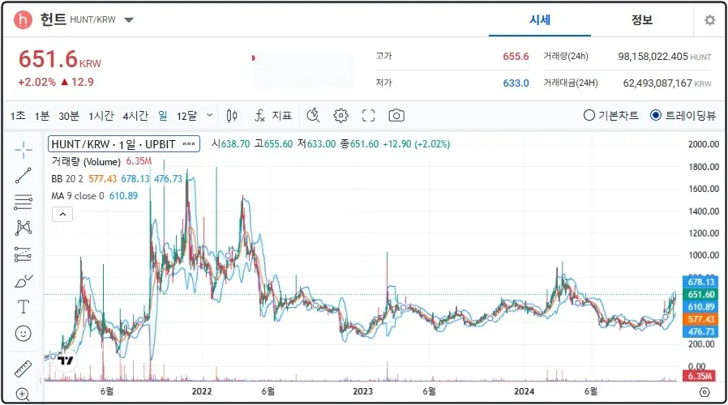Screen dimensions: 728x405
Task: Click the BB 20 2 indicator label
Action: pos(67,179)
